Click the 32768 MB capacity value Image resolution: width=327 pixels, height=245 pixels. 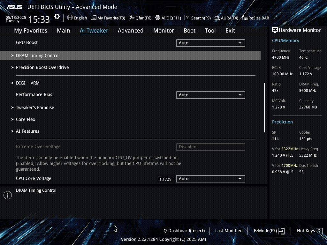point(308,107)
